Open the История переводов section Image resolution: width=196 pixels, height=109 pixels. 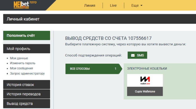(27, 94)
